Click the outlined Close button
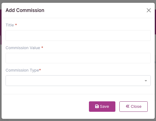This screenshot has height=121, width=156. point(134,107)
